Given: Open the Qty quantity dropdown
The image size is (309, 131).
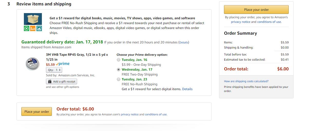Looking at the screenshot, I should coord(54,70).
